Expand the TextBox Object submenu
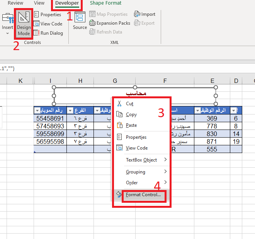 point(141,160)
